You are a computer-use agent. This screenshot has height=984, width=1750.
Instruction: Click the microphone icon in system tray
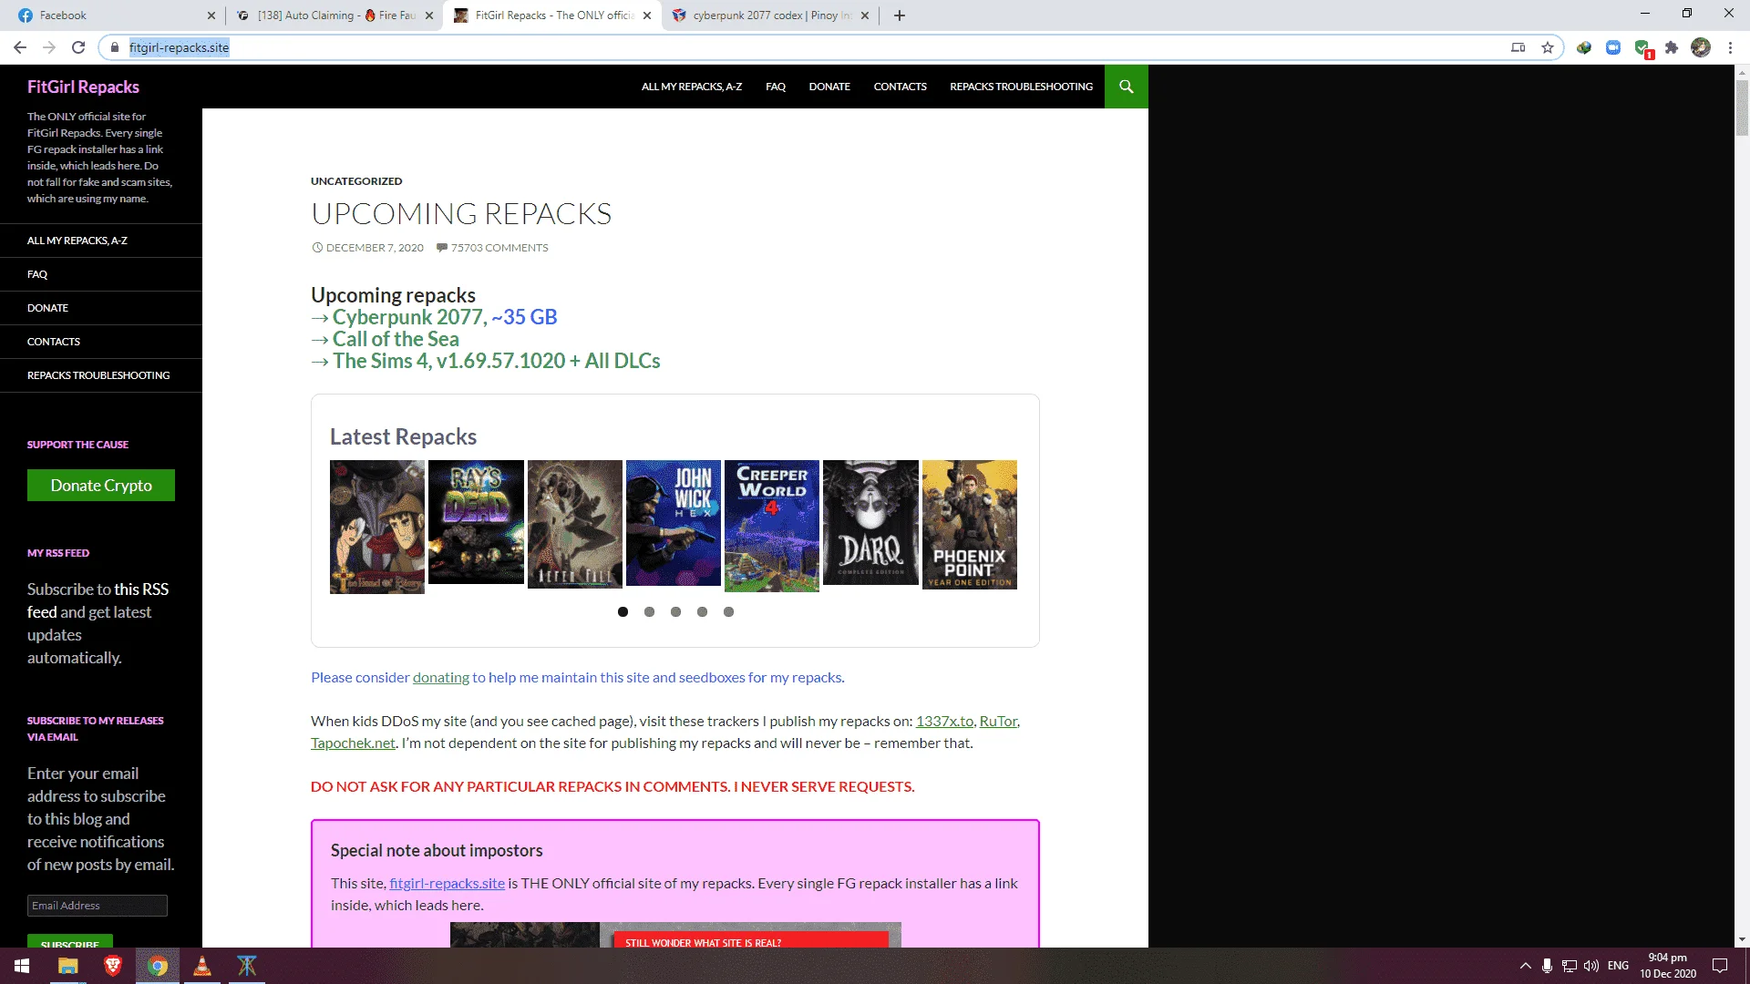(x=1547, y=966)
